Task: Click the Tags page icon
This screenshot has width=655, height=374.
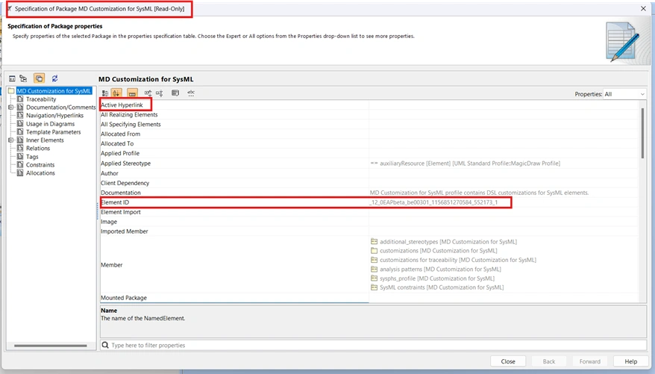Action: [x=20, y=156]
